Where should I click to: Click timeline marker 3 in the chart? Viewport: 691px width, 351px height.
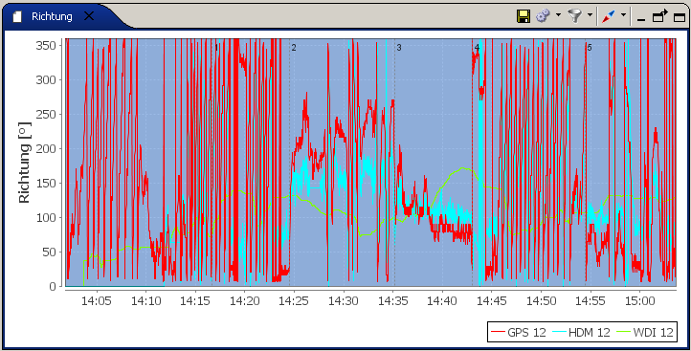pos(399,48)
